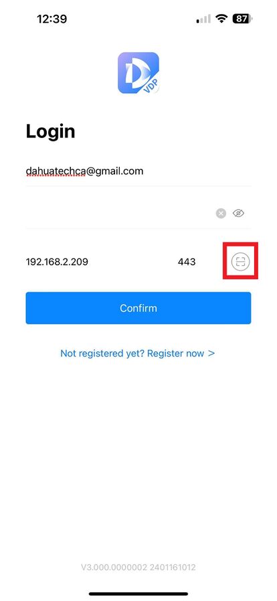This screenshot has width=277, height=601.
Task: Clear the password field with X icon
Action: (x=221, y=213)
